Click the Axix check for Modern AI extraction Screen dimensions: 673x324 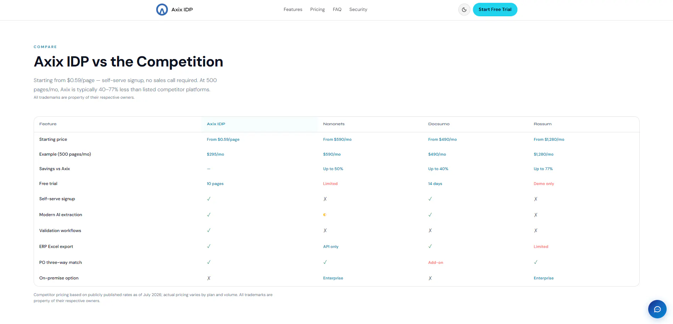(209, 215)
